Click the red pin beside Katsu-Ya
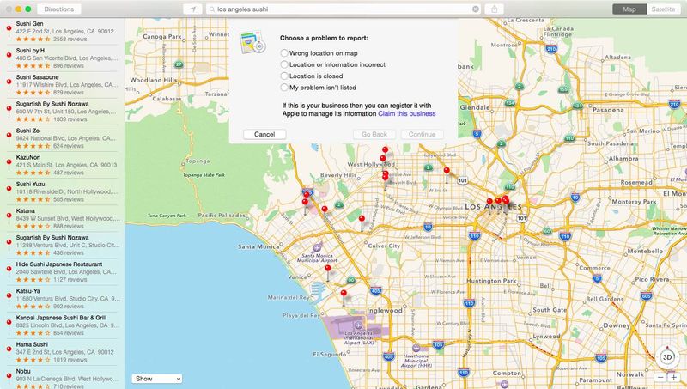 [x=9, y=298]
